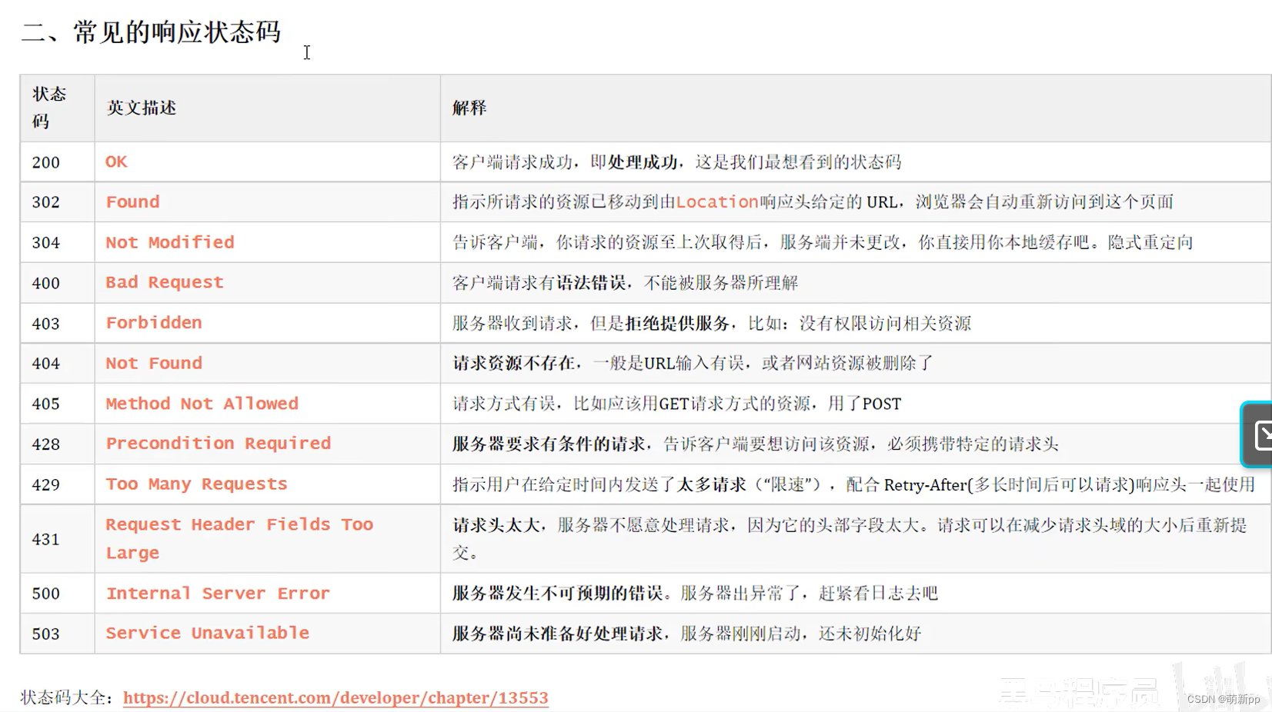Click the "Method Not Allowed" description
The width and height of the screenshot is (1272, 712).
202,404
